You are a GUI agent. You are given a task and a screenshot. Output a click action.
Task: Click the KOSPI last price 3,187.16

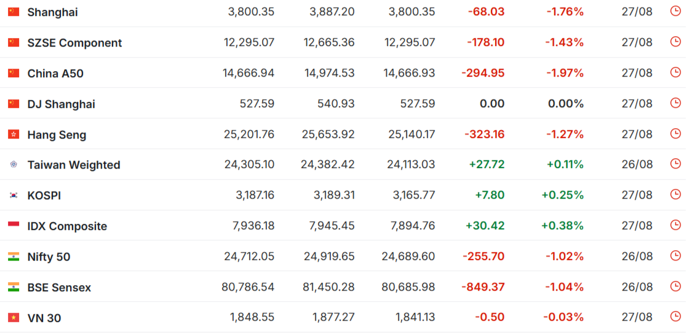(x=255, y=196)
